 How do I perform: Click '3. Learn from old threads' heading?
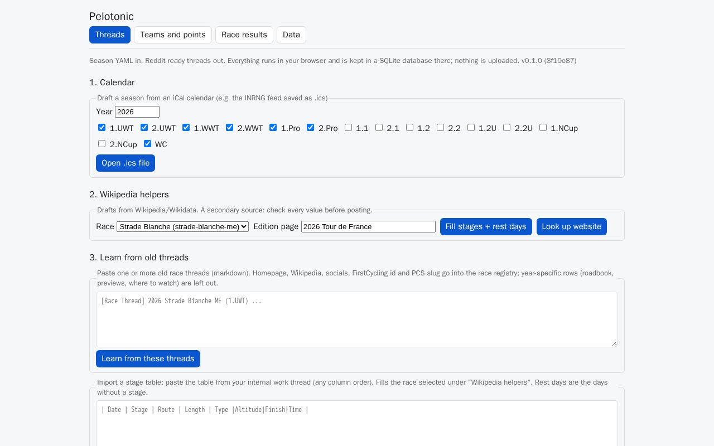(139, 258)
